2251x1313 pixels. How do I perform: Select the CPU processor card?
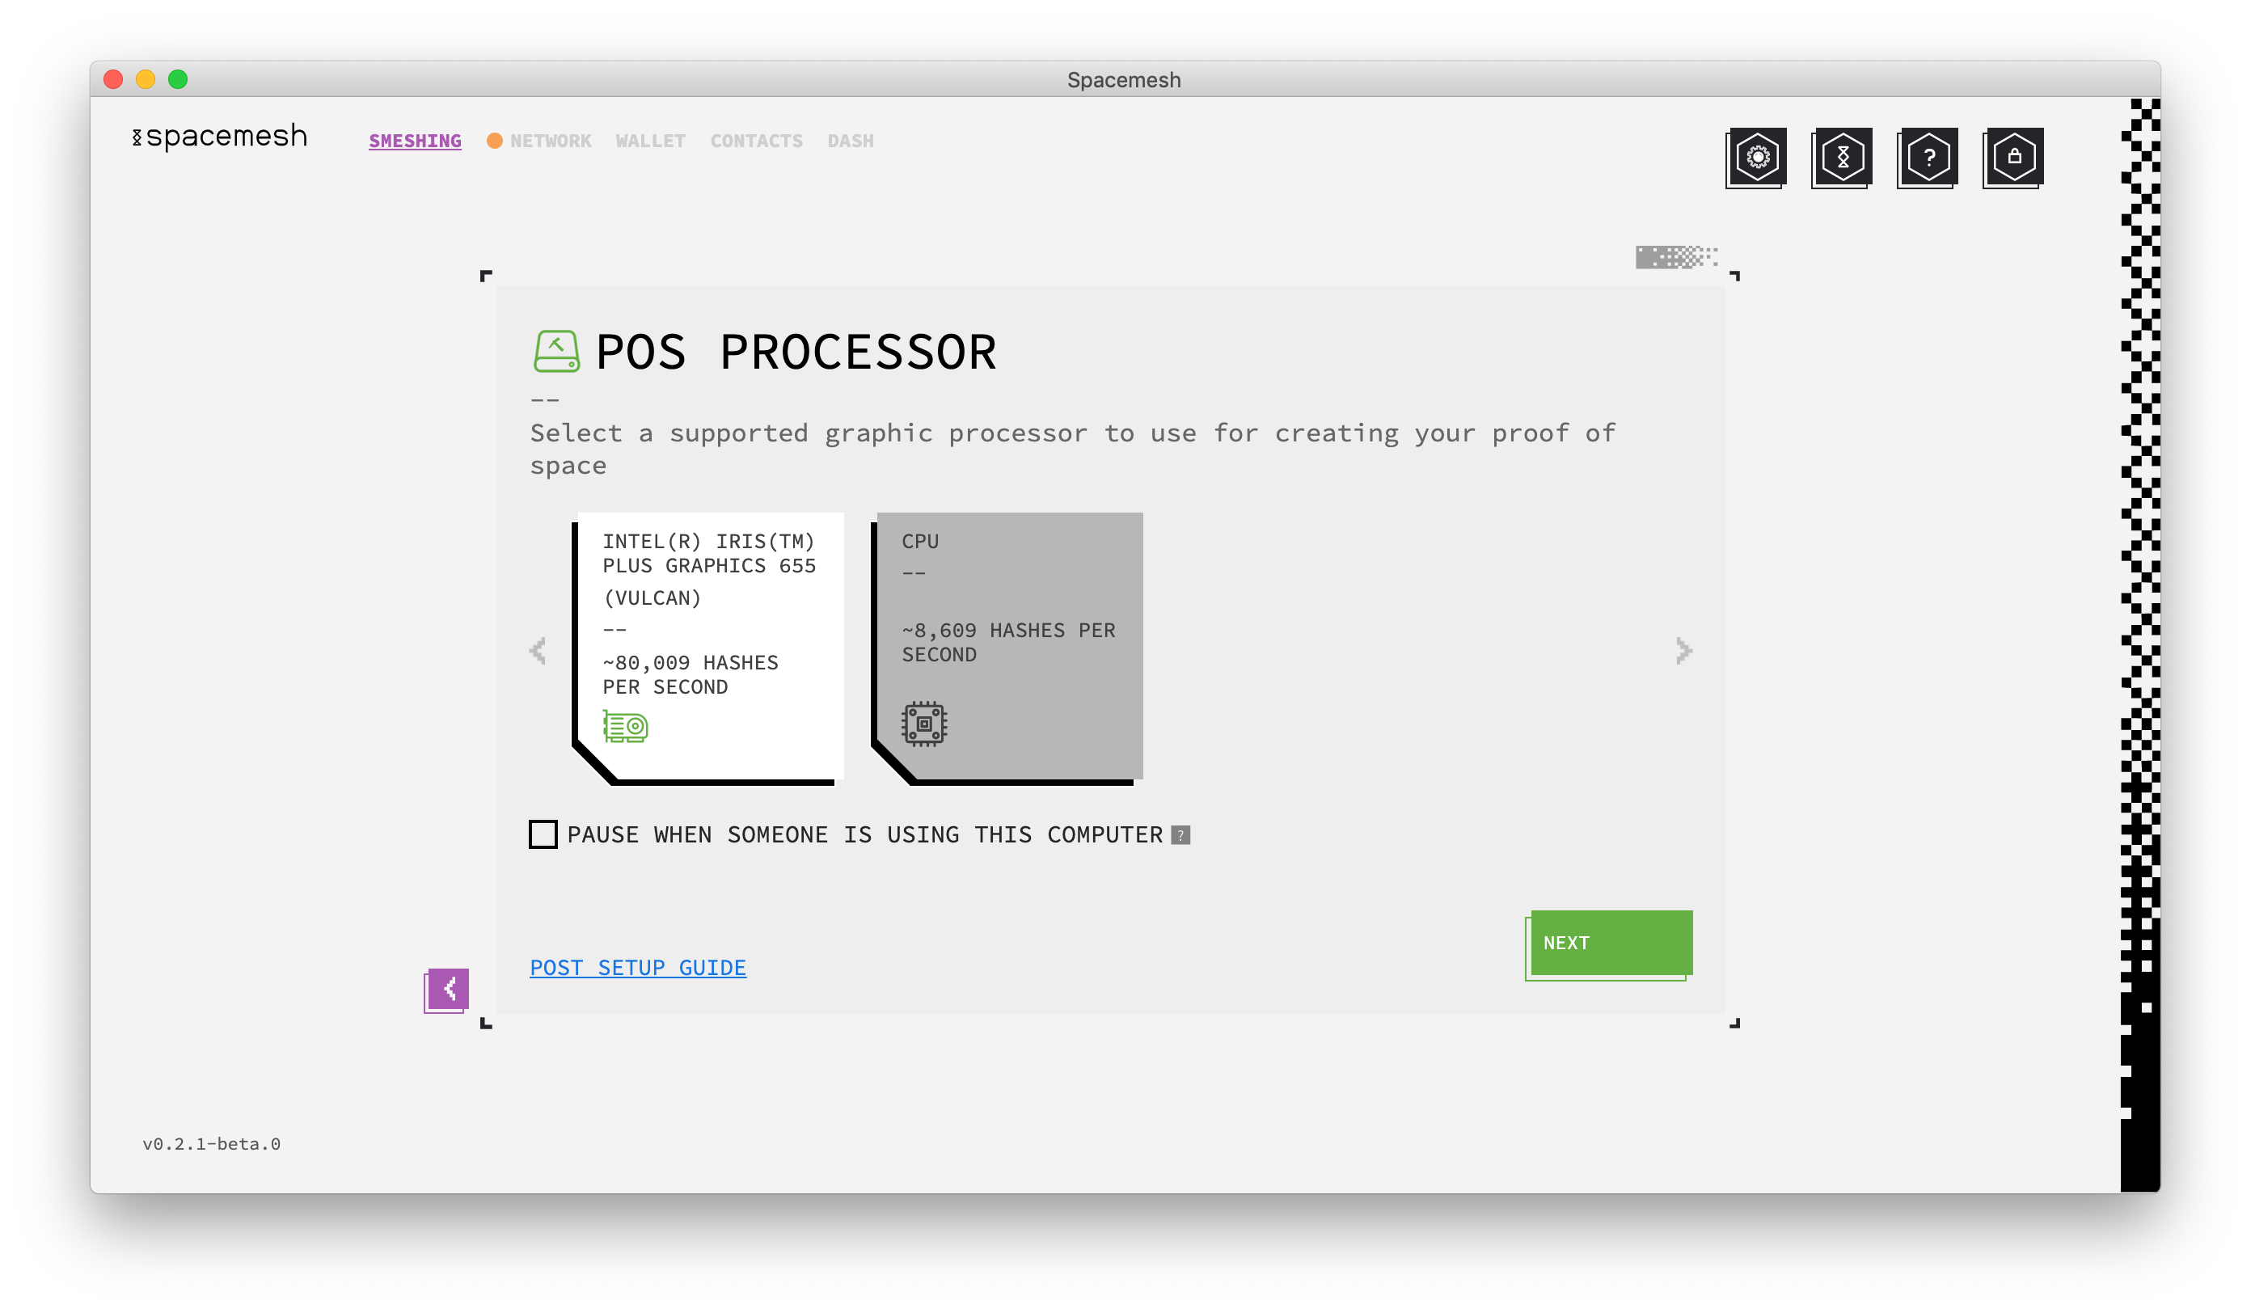[1007, 648]
